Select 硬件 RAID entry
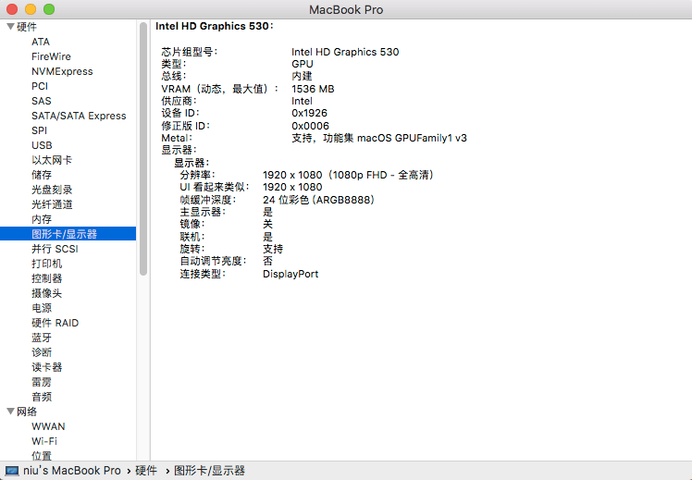 click(56, 323)
